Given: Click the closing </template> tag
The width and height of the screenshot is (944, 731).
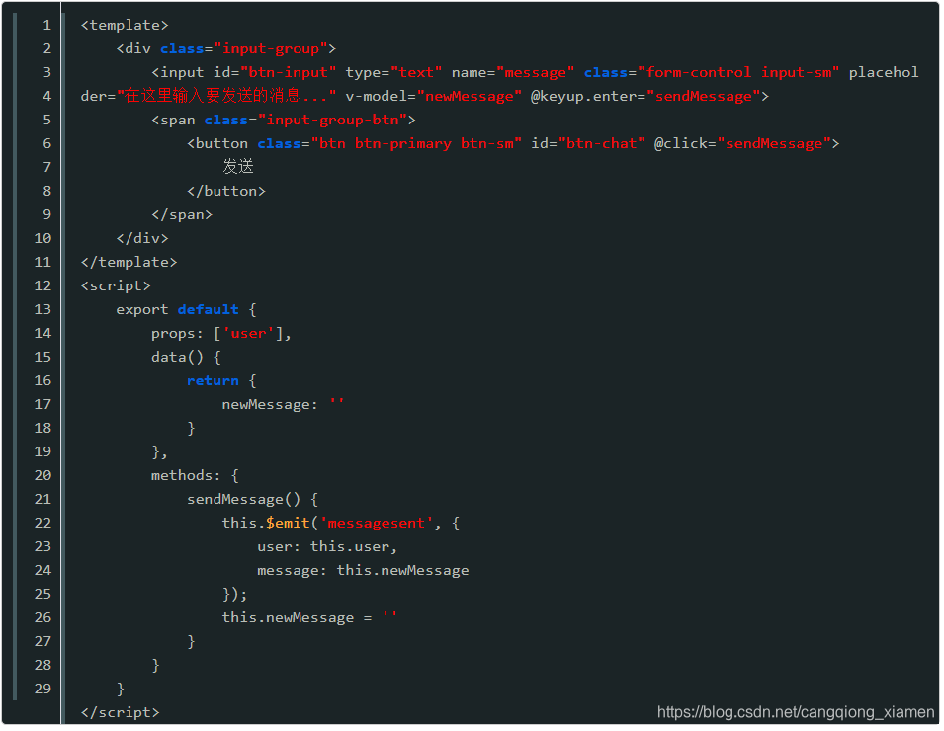Looking at the screenshot, I should pos(129,263).
